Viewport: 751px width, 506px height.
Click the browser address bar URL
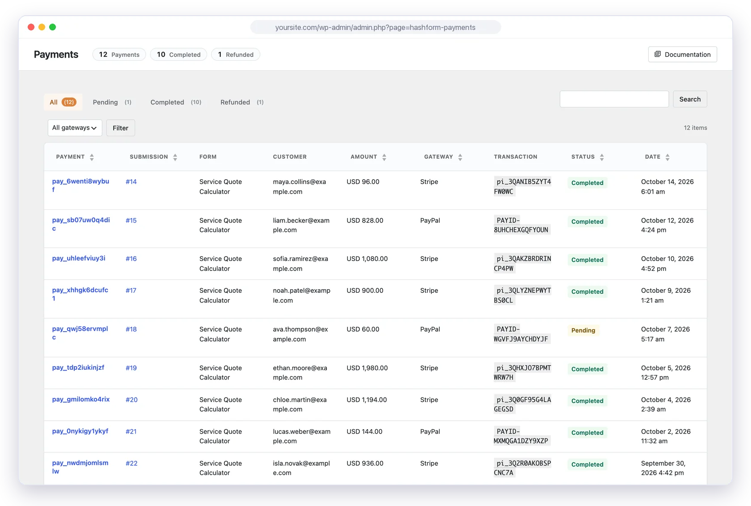(375, 27)
